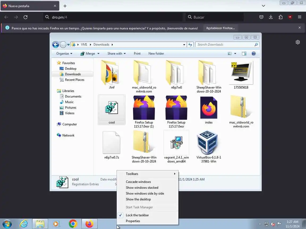Choose Show windows side by side
Screen dimensions: 306x229
coord(147,193)
